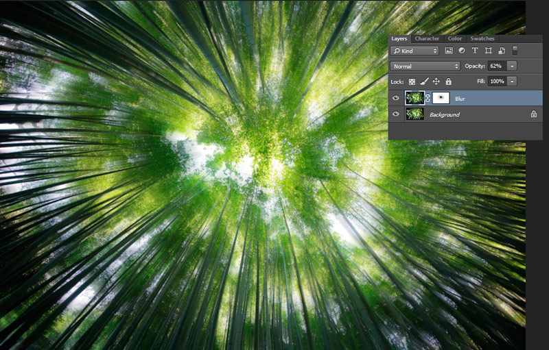Click lock transparent pixels icon
The image size is (549, 350).
[x=412, y=82]
